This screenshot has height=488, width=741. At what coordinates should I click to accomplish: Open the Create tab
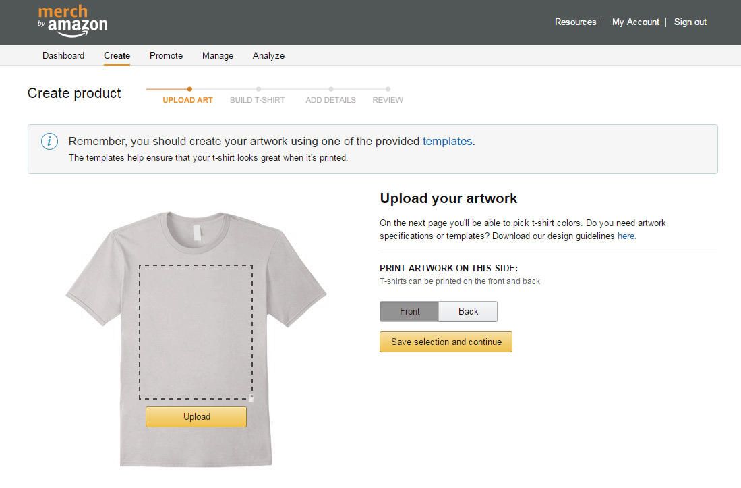117,56
